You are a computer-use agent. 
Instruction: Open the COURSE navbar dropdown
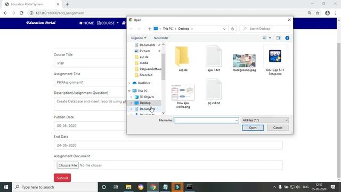(x=108, y=23)
